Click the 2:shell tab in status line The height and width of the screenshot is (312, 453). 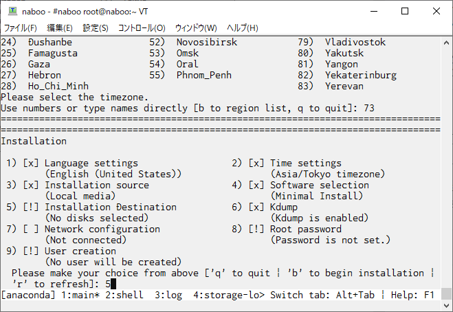pyautogui.click(x=124, y=295)
